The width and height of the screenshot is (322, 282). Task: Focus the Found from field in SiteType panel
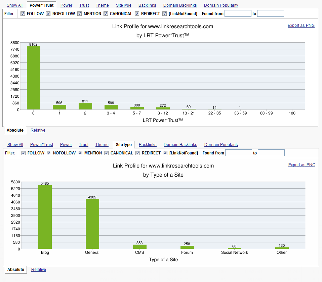click(239, 153)
